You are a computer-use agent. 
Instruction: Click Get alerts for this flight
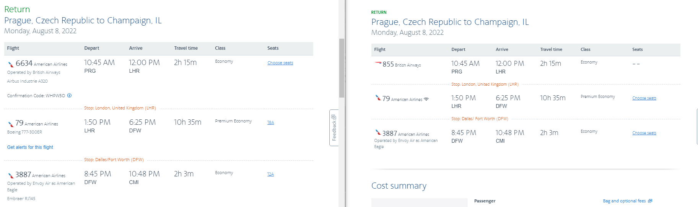click(30, 147)
